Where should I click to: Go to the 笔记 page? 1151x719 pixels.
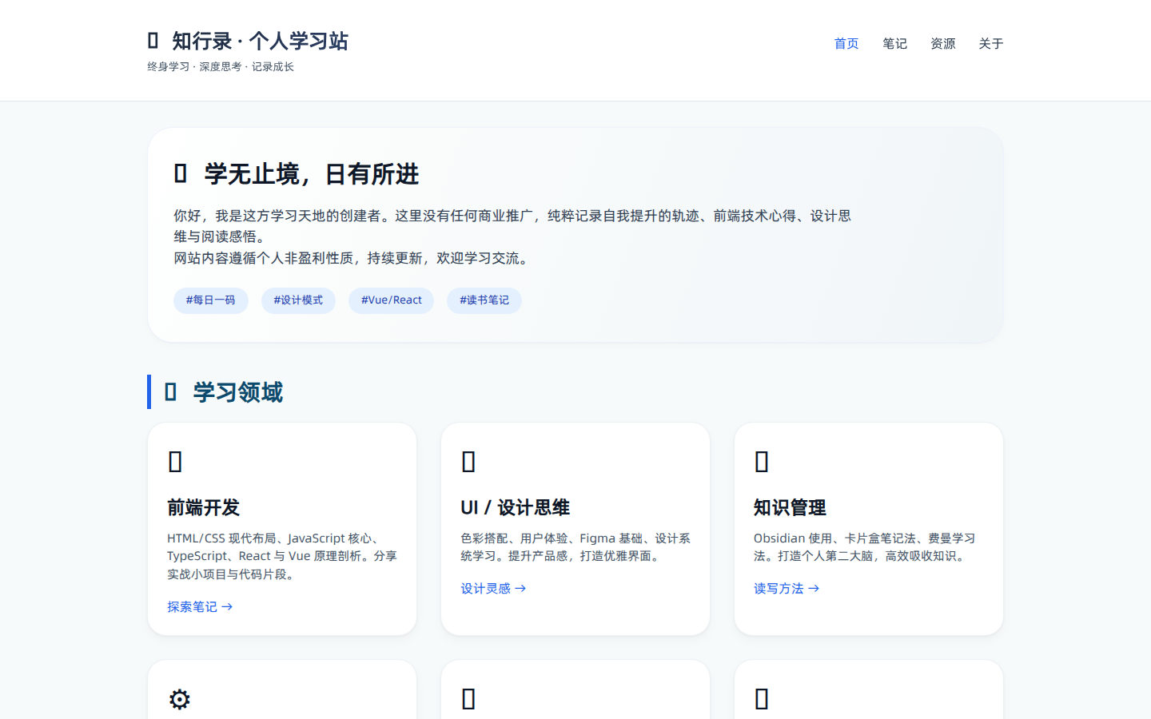click(x=894, y=44)
